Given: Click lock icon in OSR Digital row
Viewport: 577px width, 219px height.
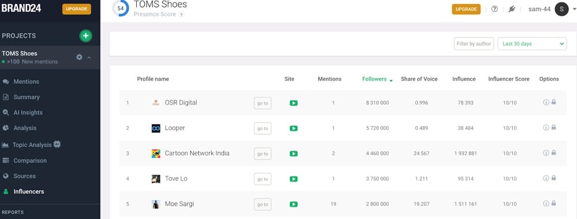Looking at the screenshot, I should [x=553, y=102].
